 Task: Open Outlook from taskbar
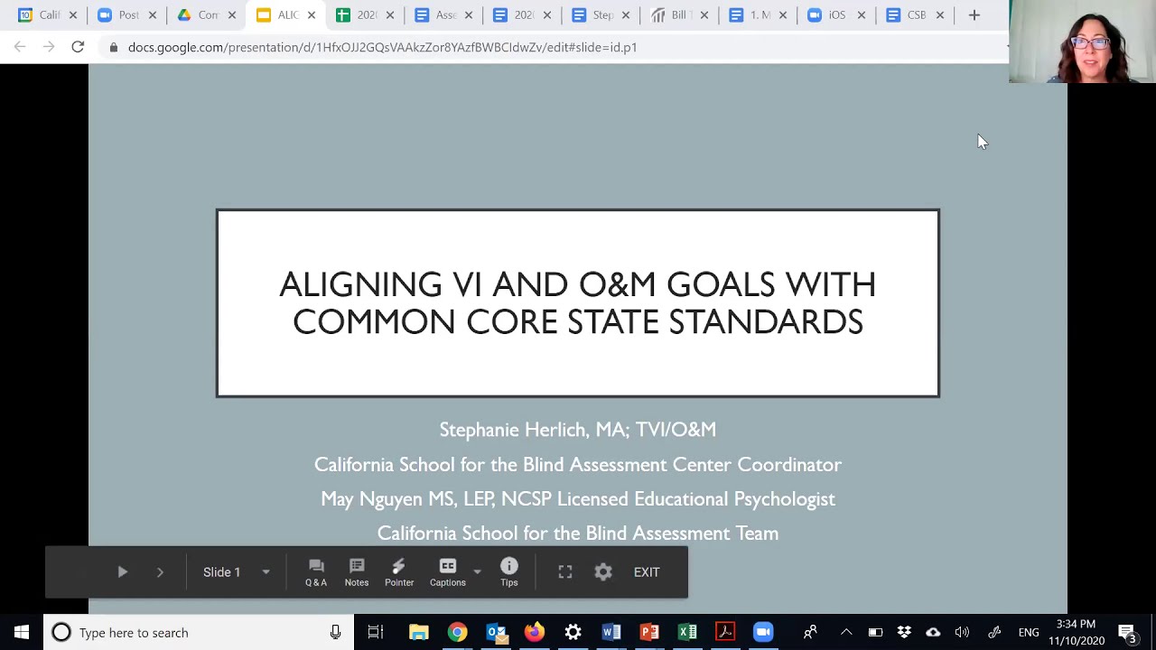[x=496, y=633]
